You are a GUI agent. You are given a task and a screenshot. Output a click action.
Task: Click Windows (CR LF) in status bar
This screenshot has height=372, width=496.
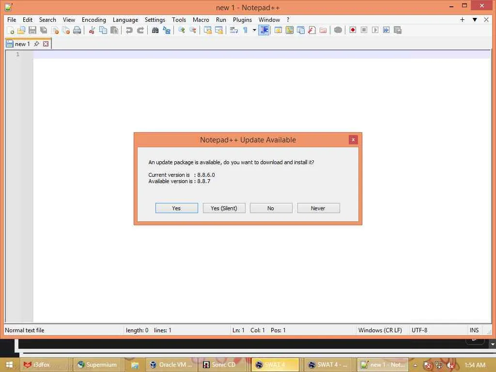point(380,330)
